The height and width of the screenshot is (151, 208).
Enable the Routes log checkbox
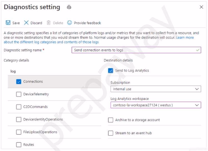point(19,145)
